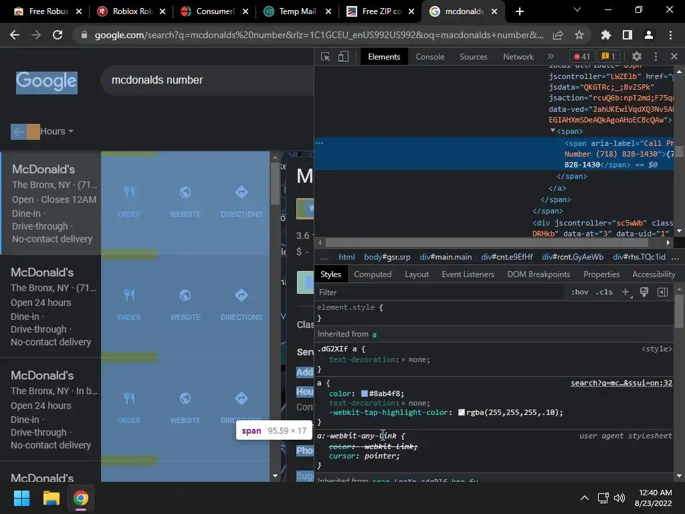The image size is (685, 514).
Task: Reload the page
Action: [58, 35]
